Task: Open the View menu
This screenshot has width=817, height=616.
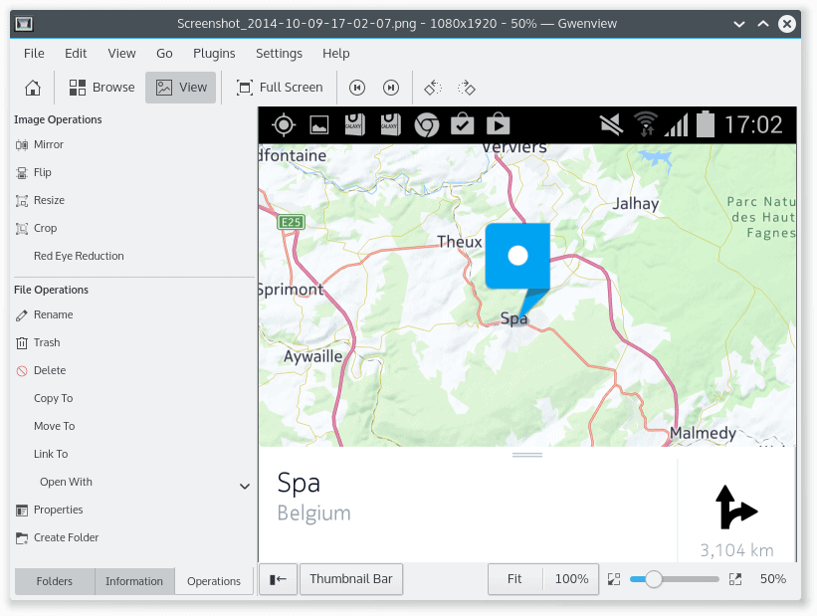Action: tap(121, 53)
